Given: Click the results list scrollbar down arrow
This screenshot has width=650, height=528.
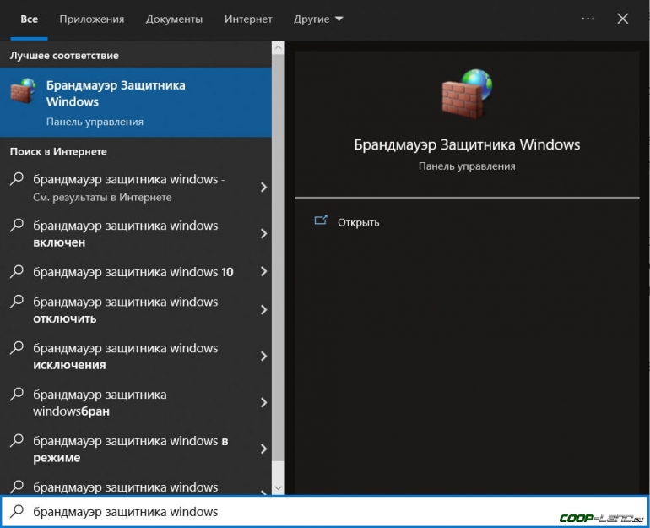Looking at the screenshot, I should click(x=279, y=488).
